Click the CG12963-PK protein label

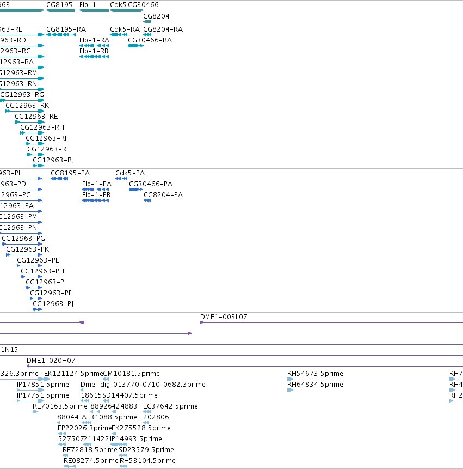point(28,249)
